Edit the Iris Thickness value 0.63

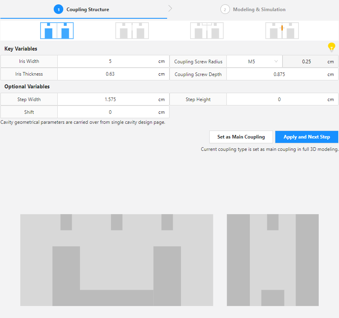113,74
